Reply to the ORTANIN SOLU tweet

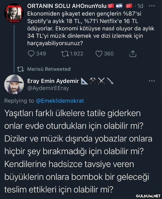pos(31,54)
